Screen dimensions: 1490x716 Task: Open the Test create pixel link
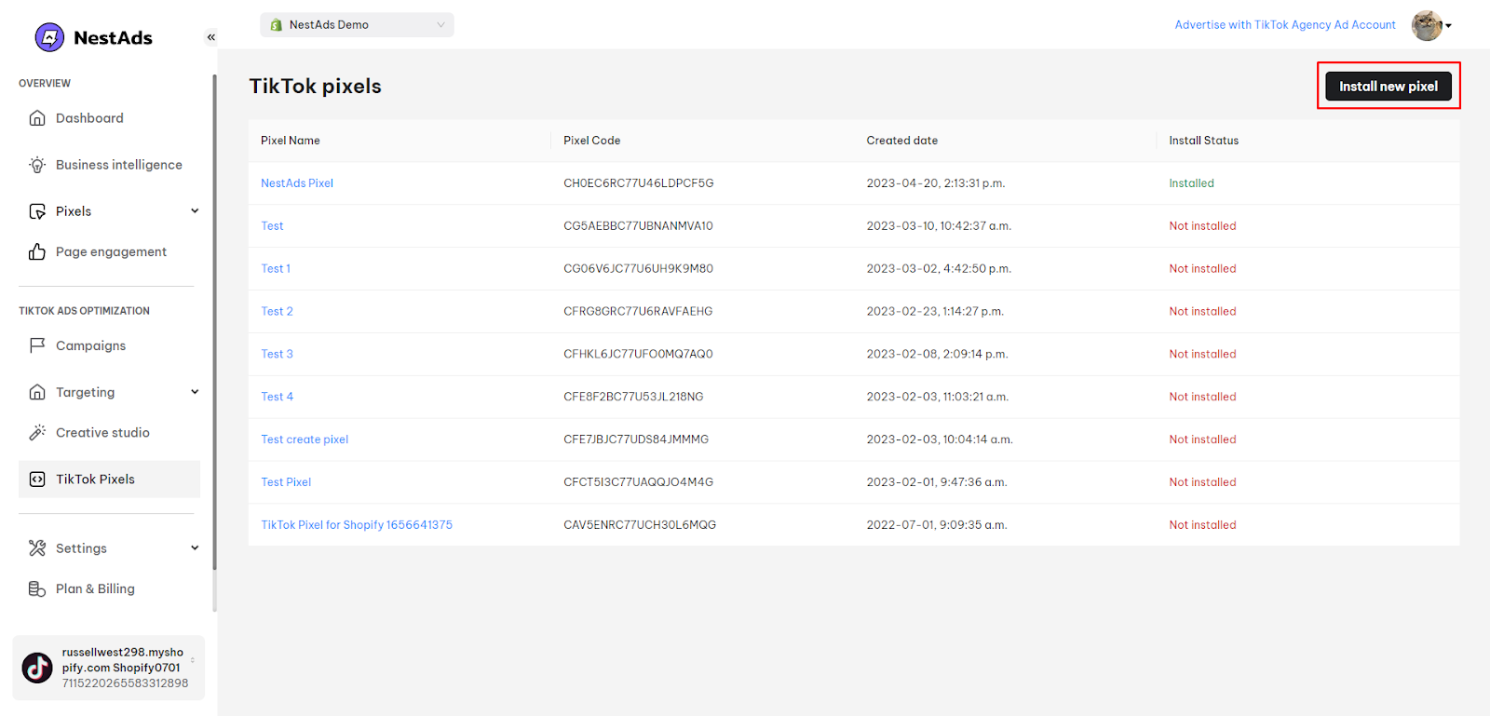305,439
